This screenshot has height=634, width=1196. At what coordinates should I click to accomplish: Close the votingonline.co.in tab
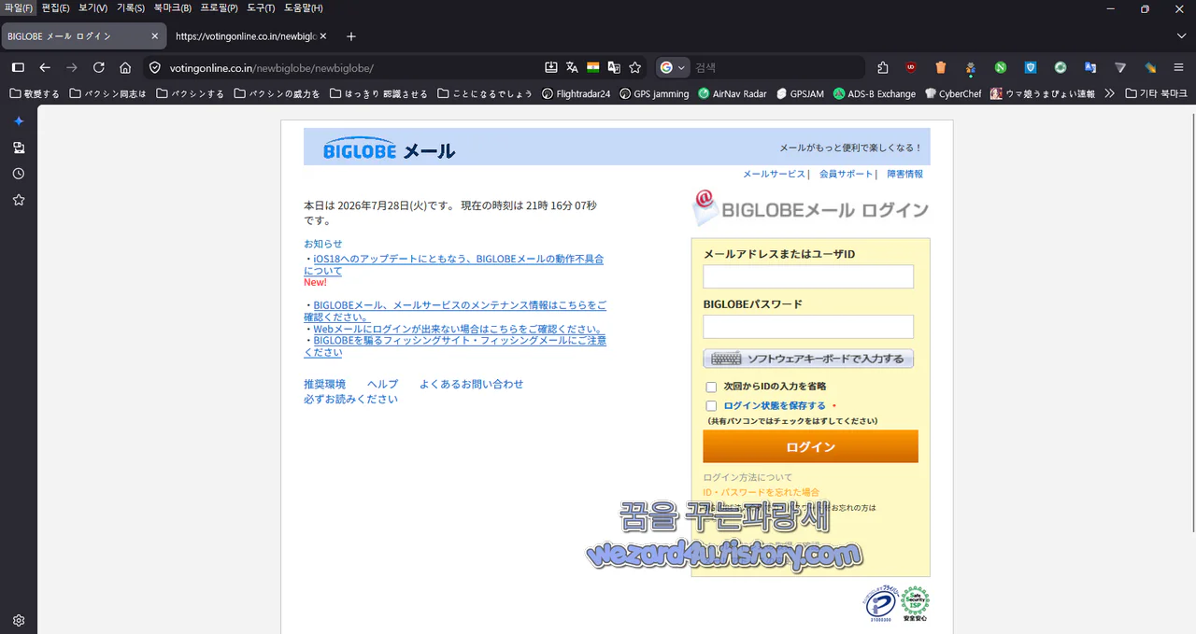323,36
